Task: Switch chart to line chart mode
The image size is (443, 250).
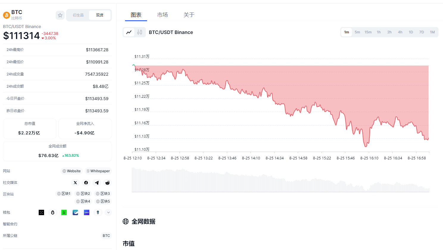Action: (129, 32)
